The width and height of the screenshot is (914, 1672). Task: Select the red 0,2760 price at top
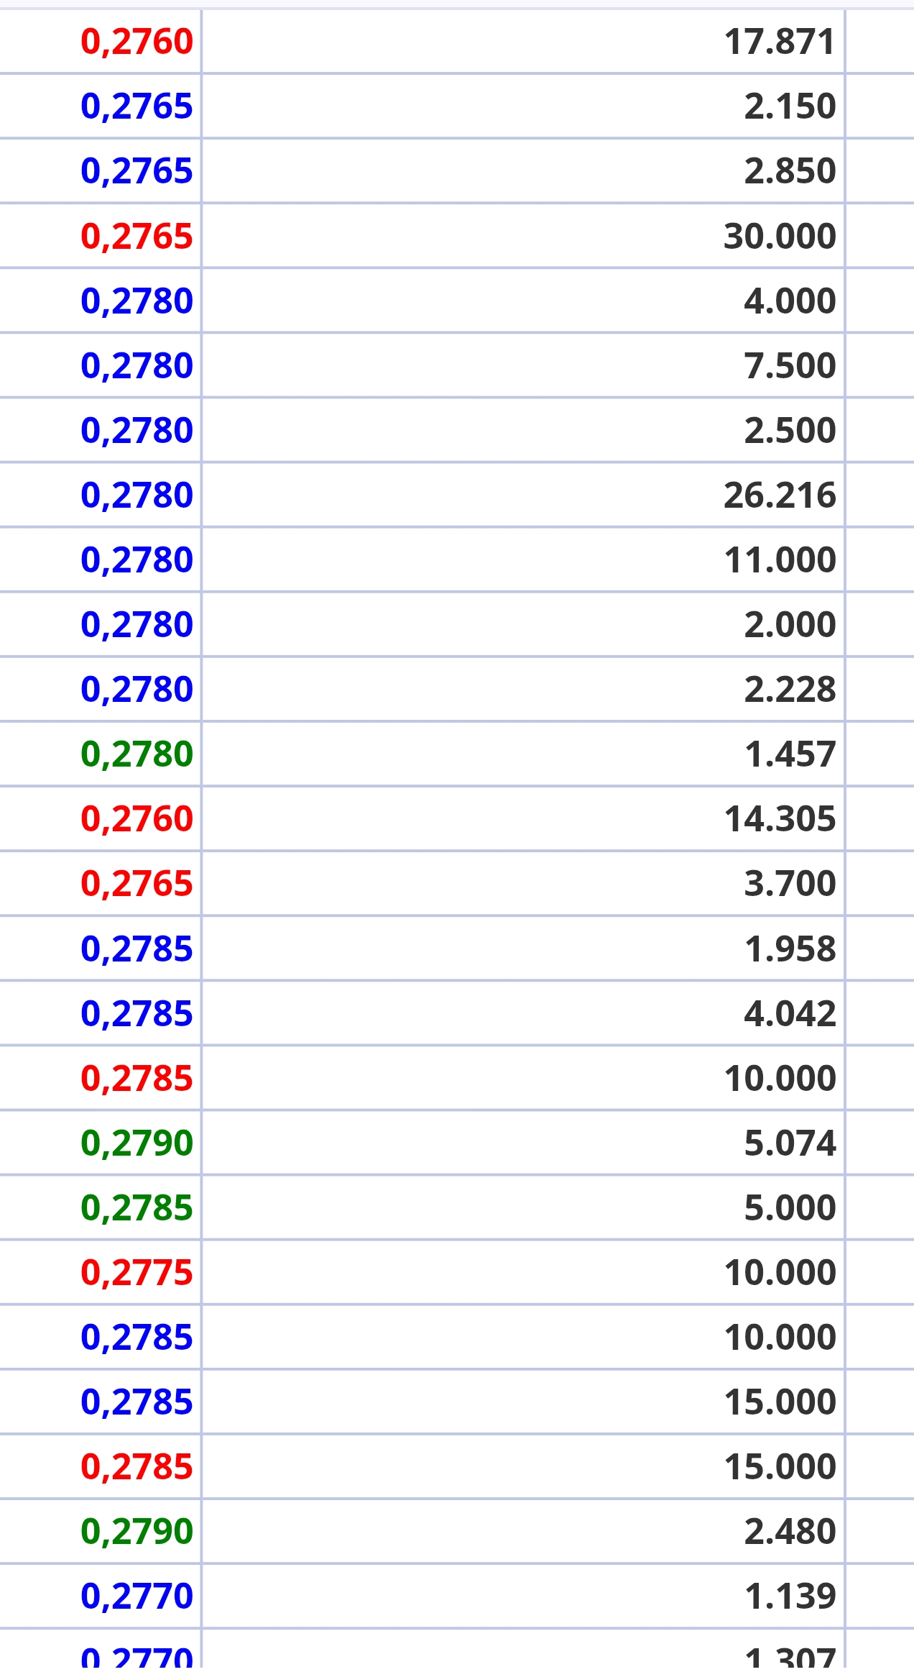[x=137, y=42]
